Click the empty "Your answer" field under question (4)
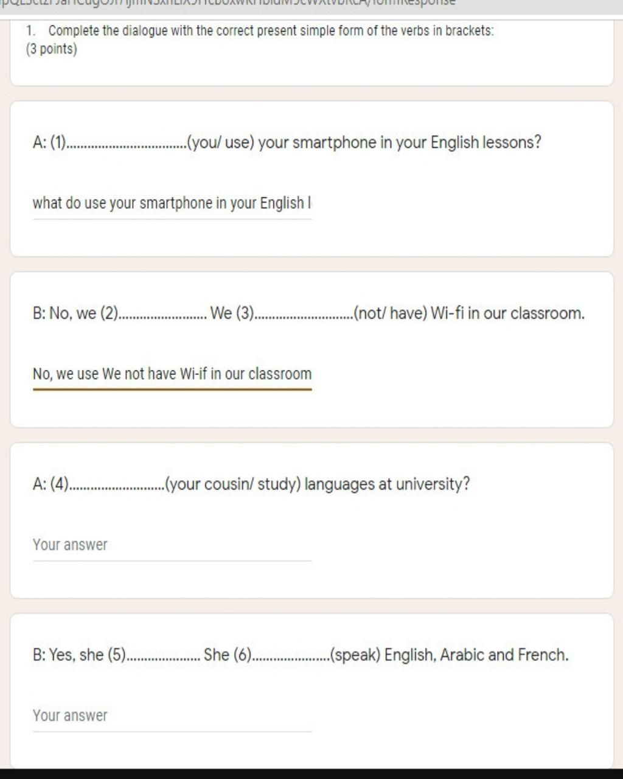The image size is (623, 779). (172, 545)
